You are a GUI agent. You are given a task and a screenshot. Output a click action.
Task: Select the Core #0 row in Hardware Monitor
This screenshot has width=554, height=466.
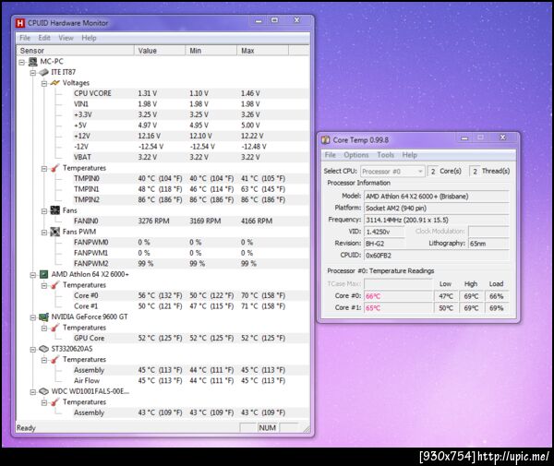pos(191,295)
